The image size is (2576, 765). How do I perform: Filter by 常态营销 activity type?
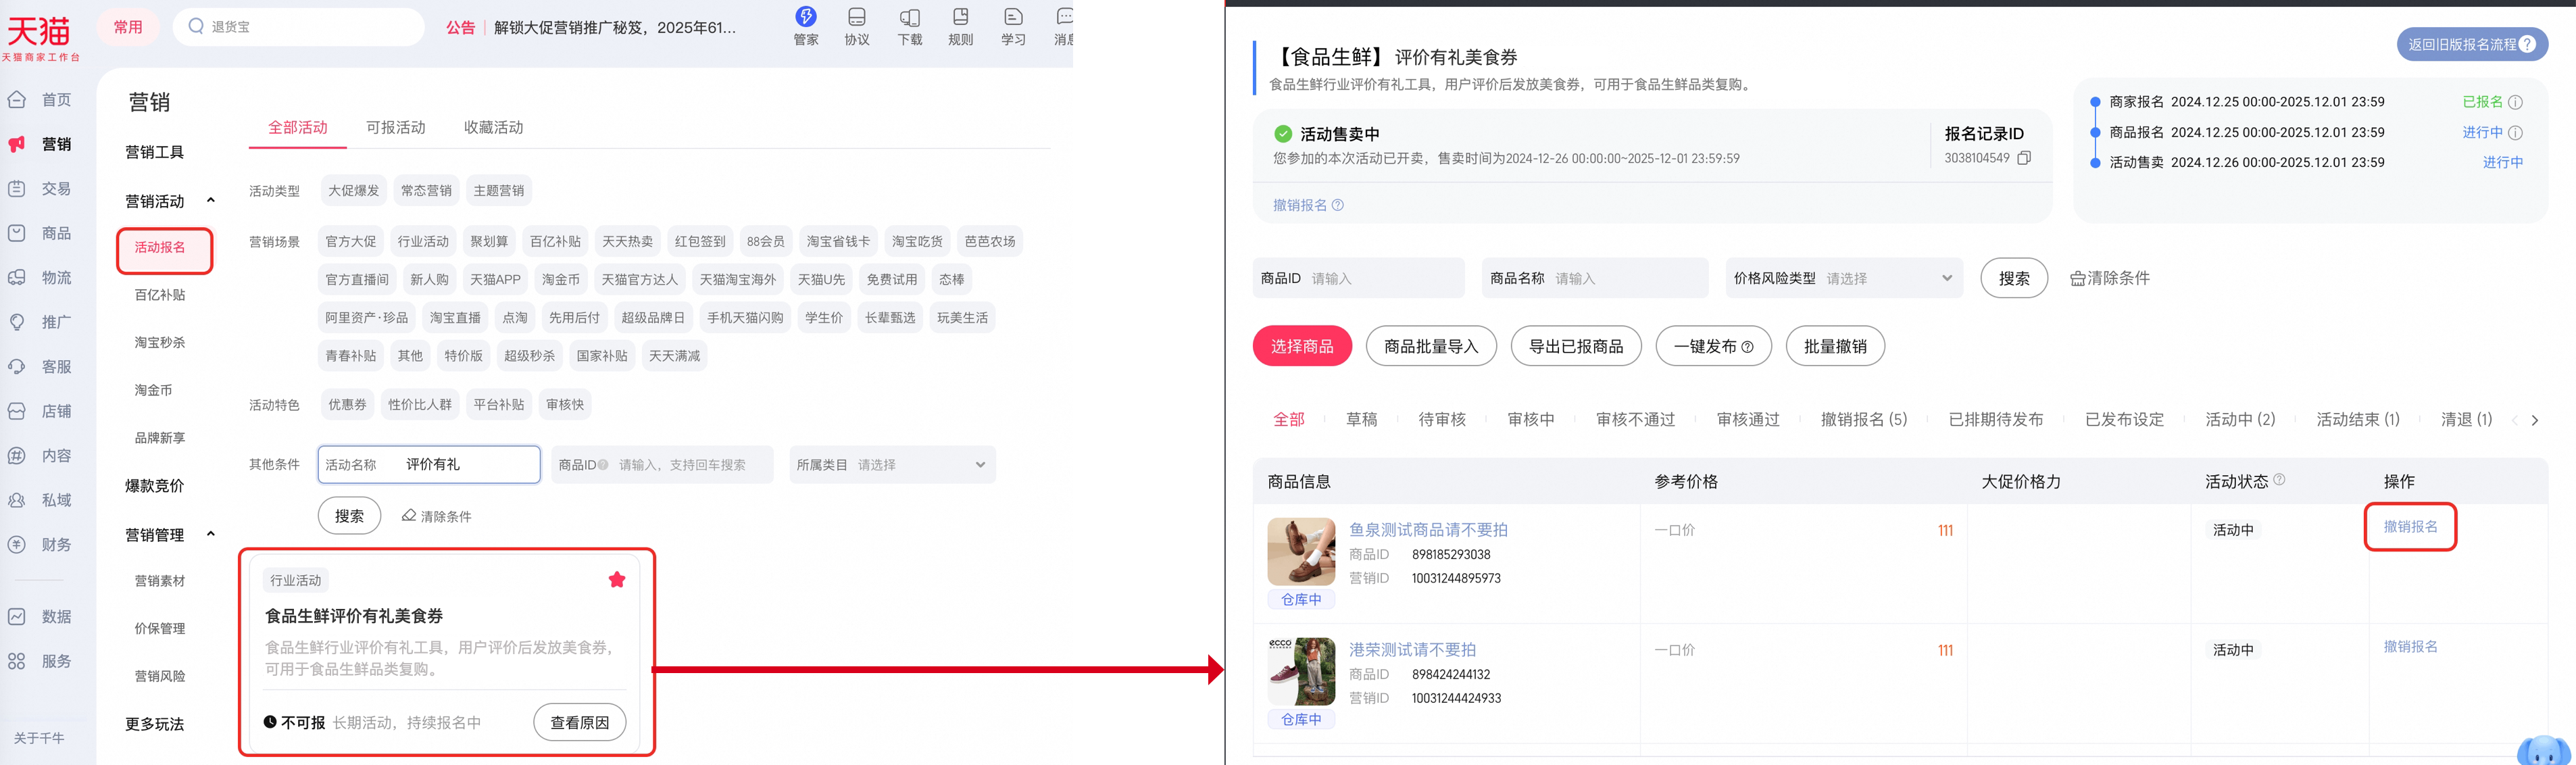tap(426, 190)
